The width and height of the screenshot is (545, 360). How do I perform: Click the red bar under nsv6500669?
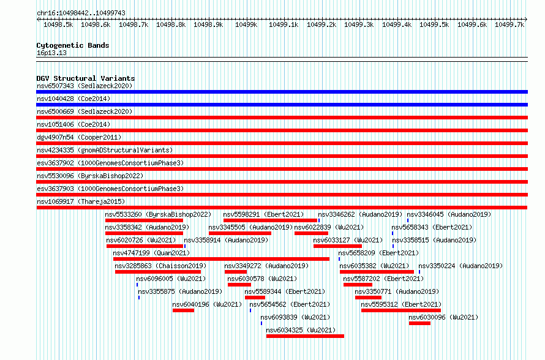click(x=282, y=118)
